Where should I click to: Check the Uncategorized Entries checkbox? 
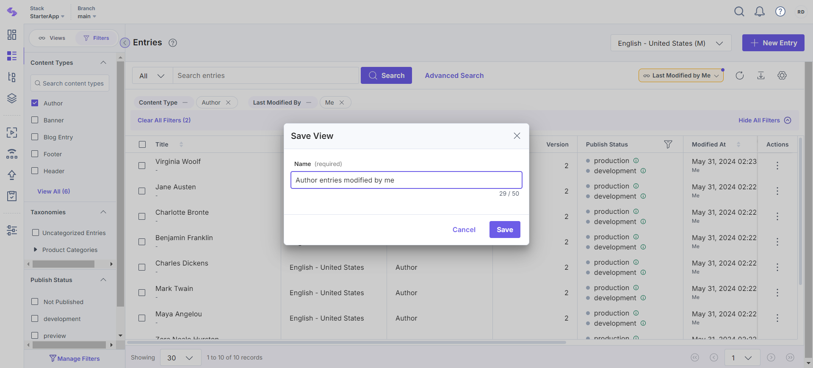click(36, 232)
